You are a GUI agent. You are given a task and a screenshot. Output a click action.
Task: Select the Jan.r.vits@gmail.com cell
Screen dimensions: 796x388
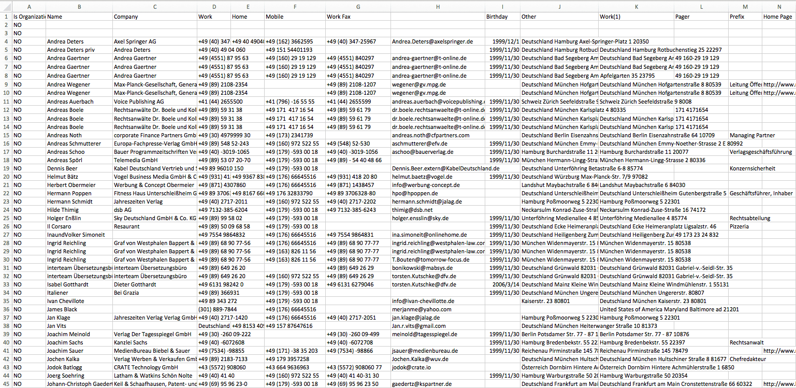438,326
